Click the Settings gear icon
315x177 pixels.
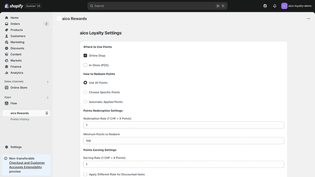[x=6, y=147]
